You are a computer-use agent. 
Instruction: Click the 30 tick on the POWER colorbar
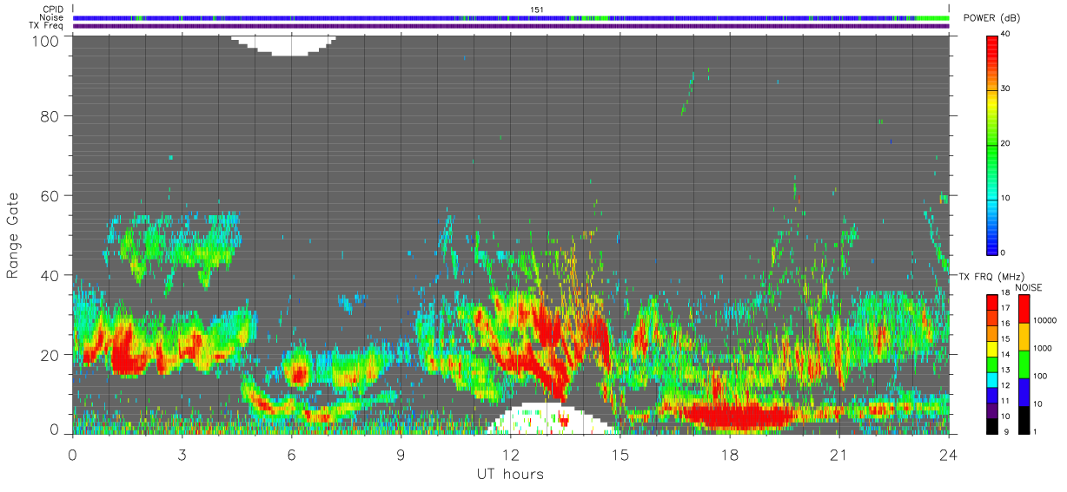[1005, 89]
